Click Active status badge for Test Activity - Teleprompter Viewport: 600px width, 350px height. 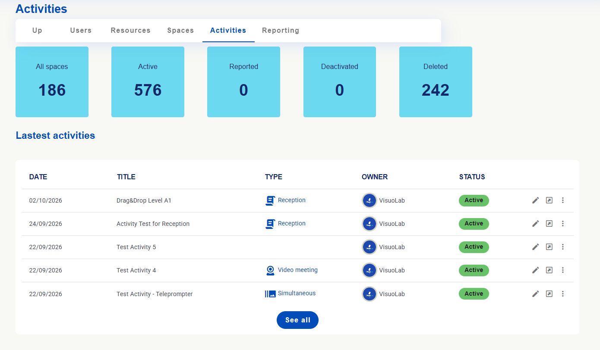click(x=474, y=294)
